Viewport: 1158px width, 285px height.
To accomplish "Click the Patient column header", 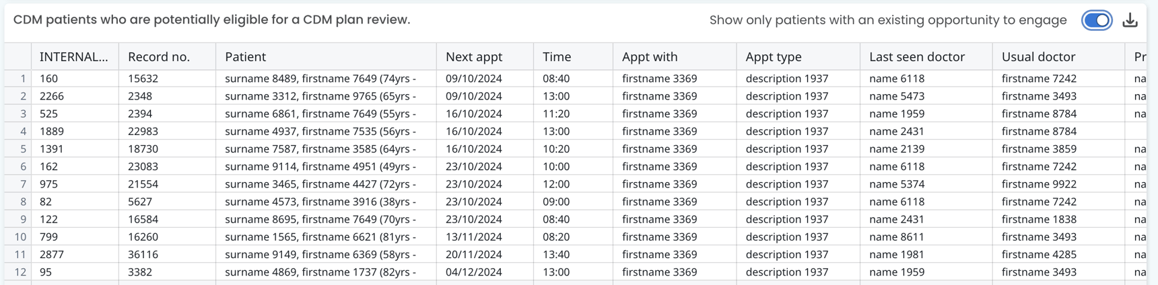I will coord(246,57).
